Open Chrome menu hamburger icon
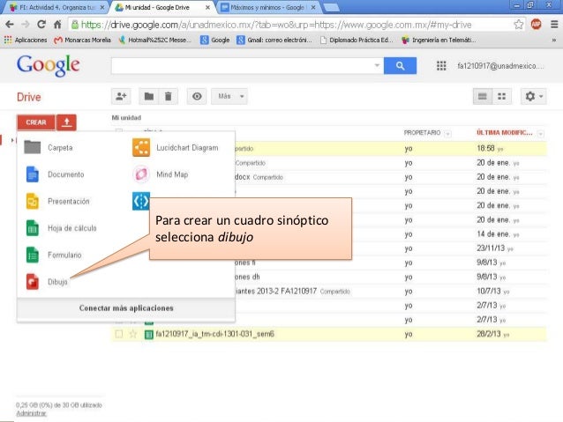563x422 pixels. point(554,25)
